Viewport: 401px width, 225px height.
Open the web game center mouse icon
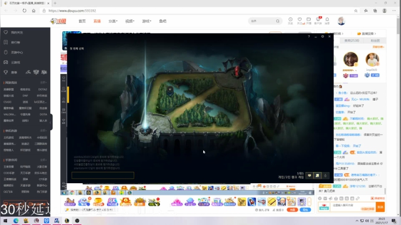6,52
